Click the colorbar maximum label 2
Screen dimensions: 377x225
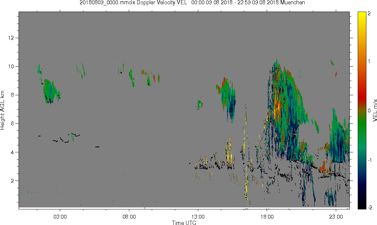pyautogui.click(x=369, y=14)
